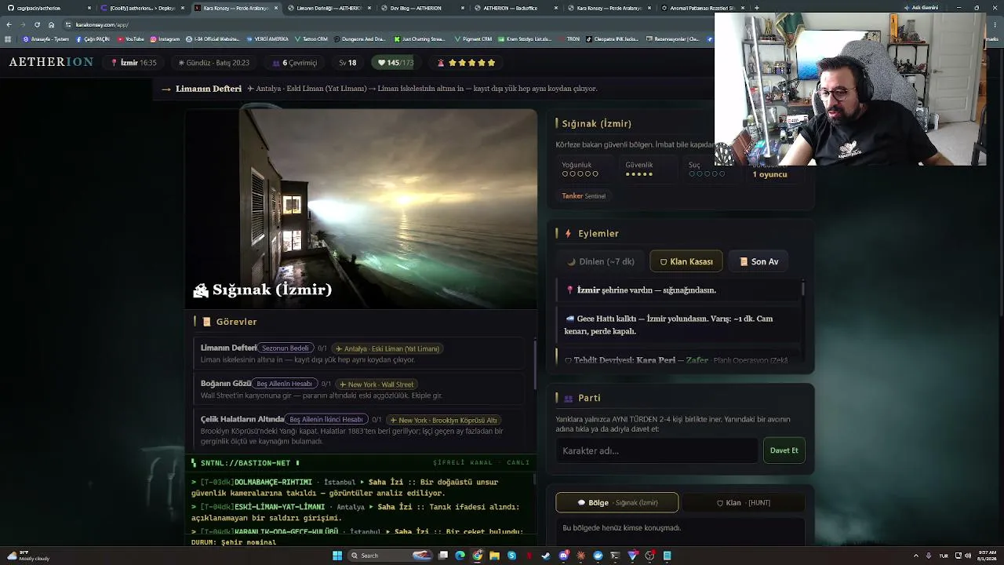The image size is (1004, 565).
Task: Click the browser home icon
Action: pos(51,24)
